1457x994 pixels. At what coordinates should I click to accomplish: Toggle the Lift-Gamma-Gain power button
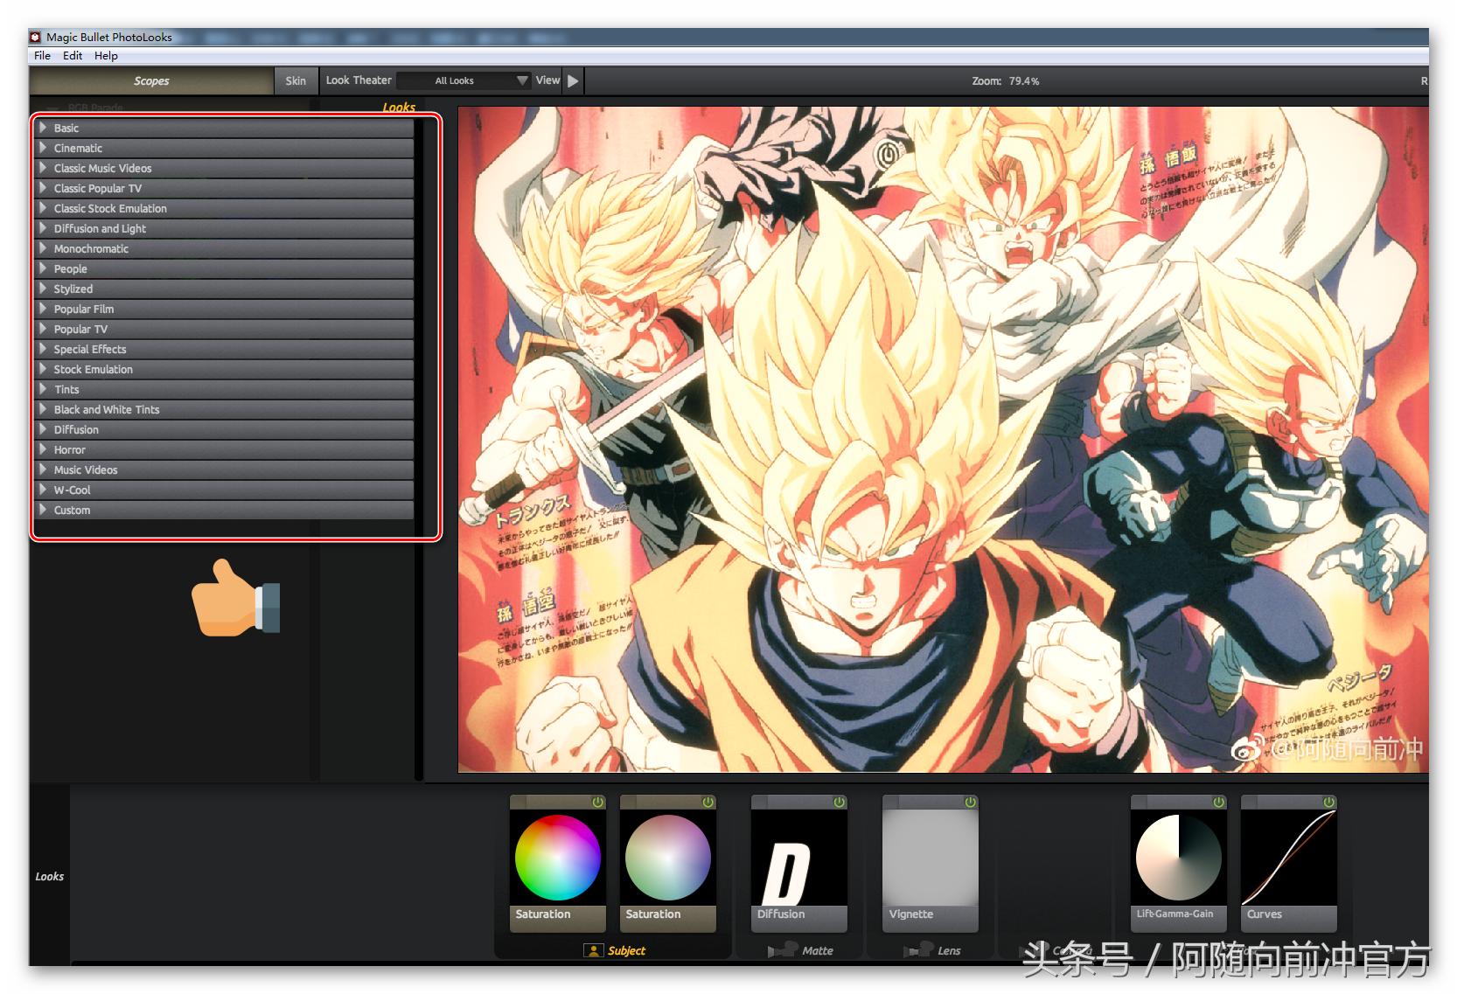coord(1219,802)
